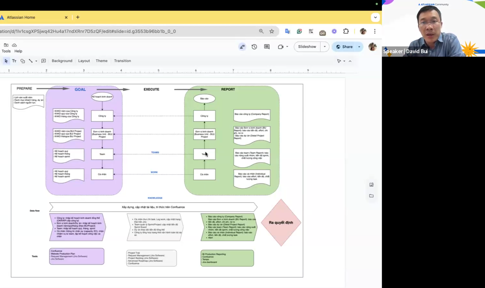
Task: Open the side panel image search icon
Action: (371, 185)
